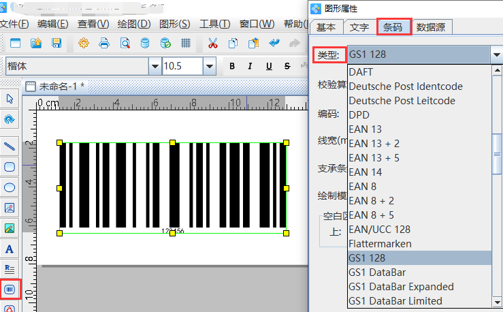This screenshot has height=312, width=503.
Task: Switch to the 数据源 tab
Action: (x=431, y=27)
